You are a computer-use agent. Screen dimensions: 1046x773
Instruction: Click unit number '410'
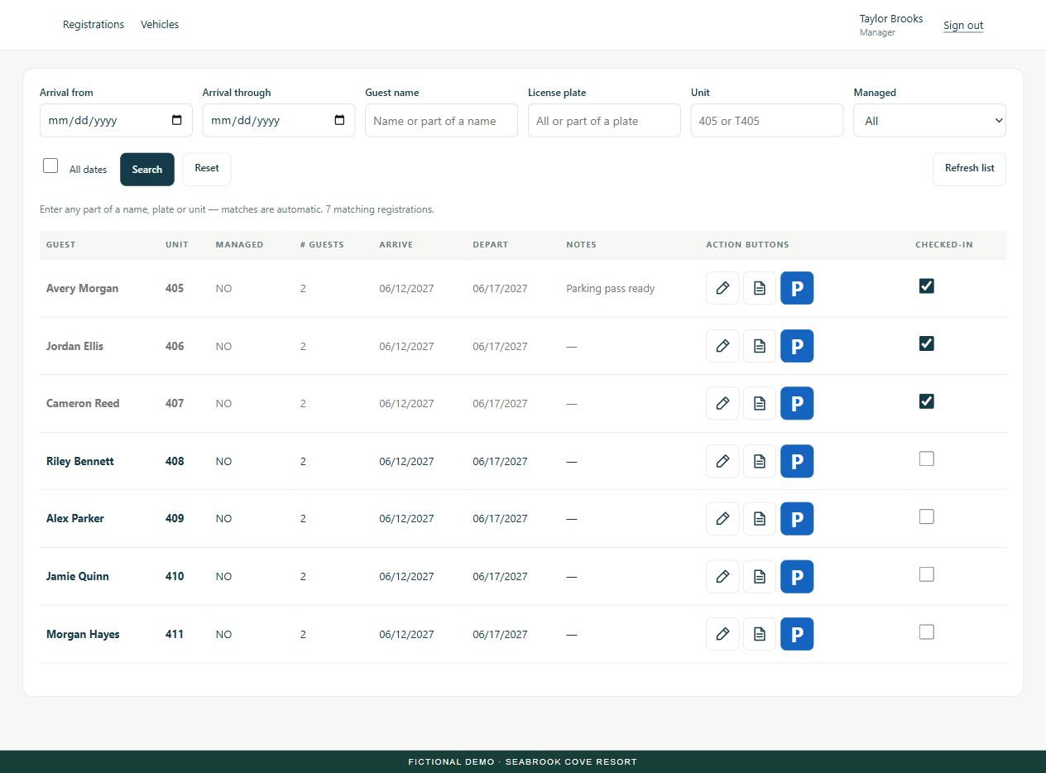click(x=175, y=577)
